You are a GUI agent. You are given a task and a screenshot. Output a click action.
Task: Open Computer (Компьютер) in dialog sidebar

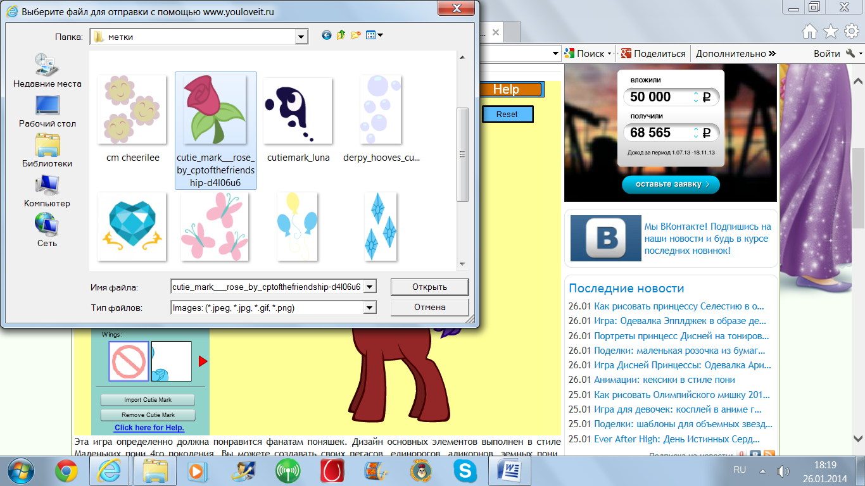click(x=47, y=190)
